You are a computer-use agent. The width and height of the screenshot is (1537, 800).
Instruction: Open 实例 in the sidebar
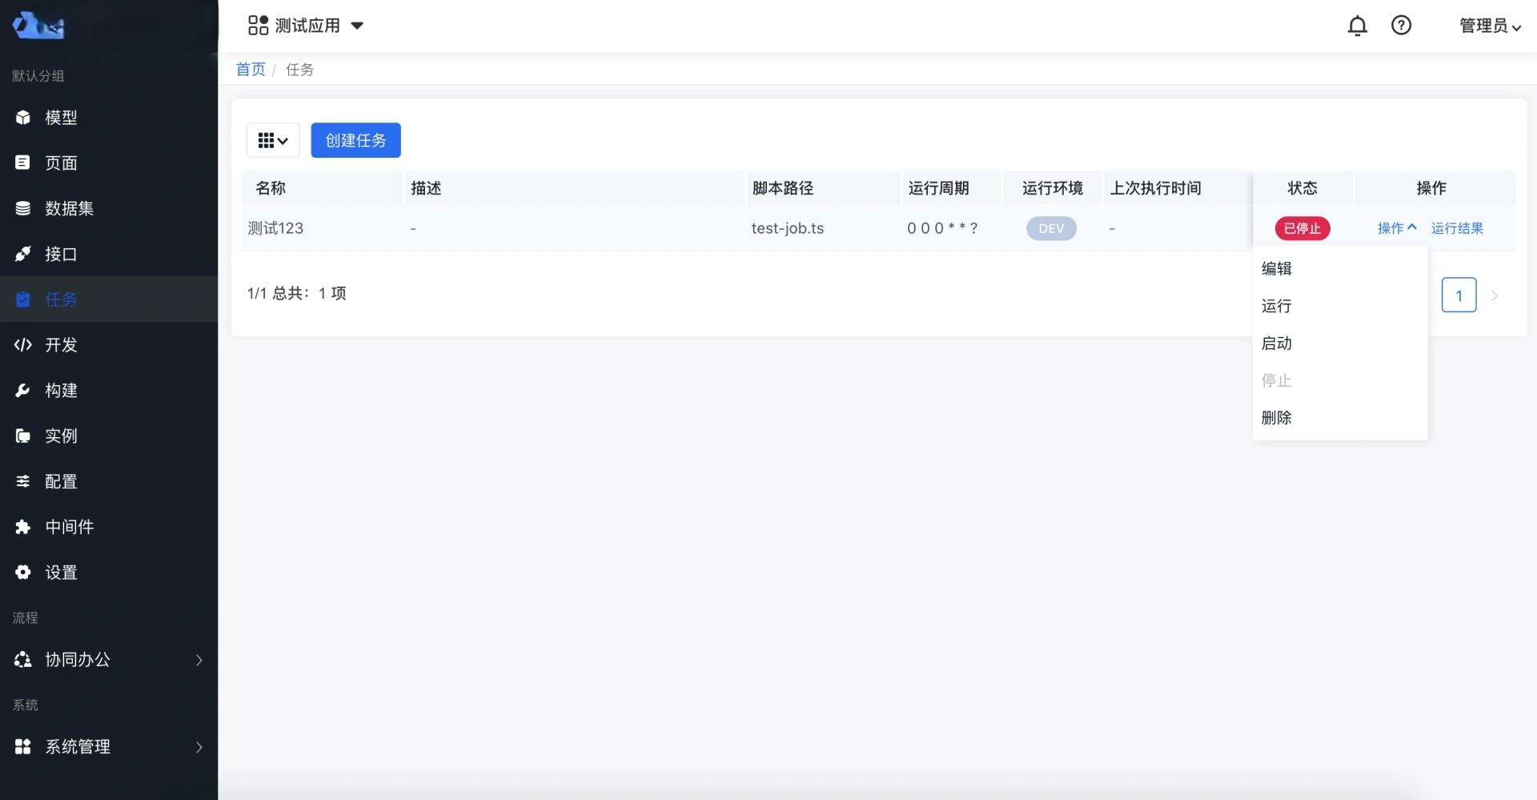click(x=109, y=436)
